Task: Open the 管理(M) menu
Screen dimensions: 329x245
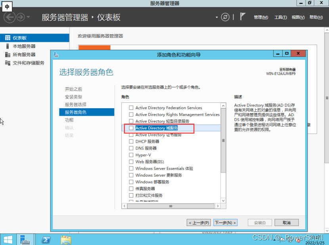Action: 261,17
